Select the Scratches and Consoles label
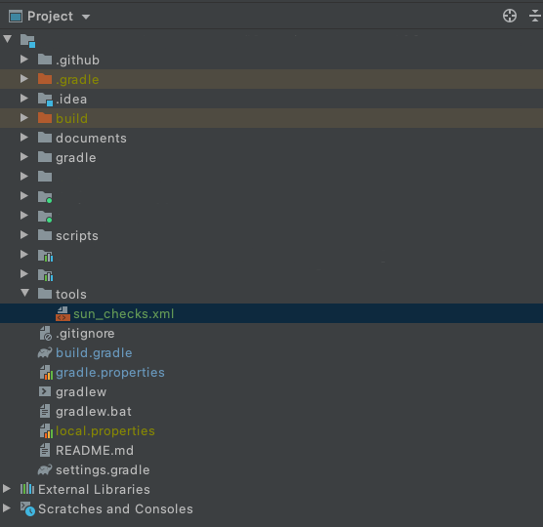 pos(115,509)
